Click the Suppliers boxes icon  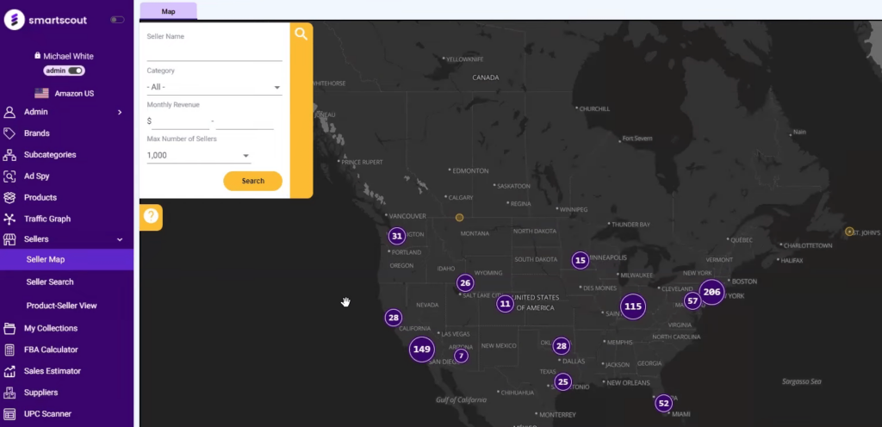[x=9, y=393]
